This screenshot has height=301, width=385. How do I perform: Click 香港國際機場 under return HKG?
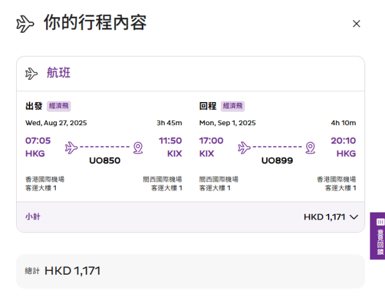tap(336, 180)
